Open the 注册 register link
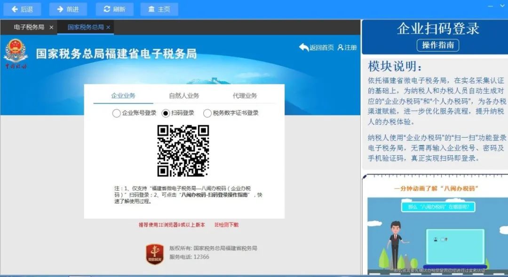 tap(347, 48)
